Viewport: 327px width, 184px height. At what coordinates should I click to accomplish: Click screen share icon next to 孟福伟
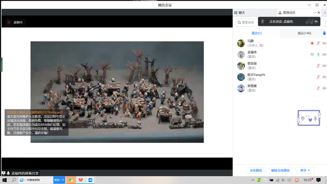[x=312, y=55]
